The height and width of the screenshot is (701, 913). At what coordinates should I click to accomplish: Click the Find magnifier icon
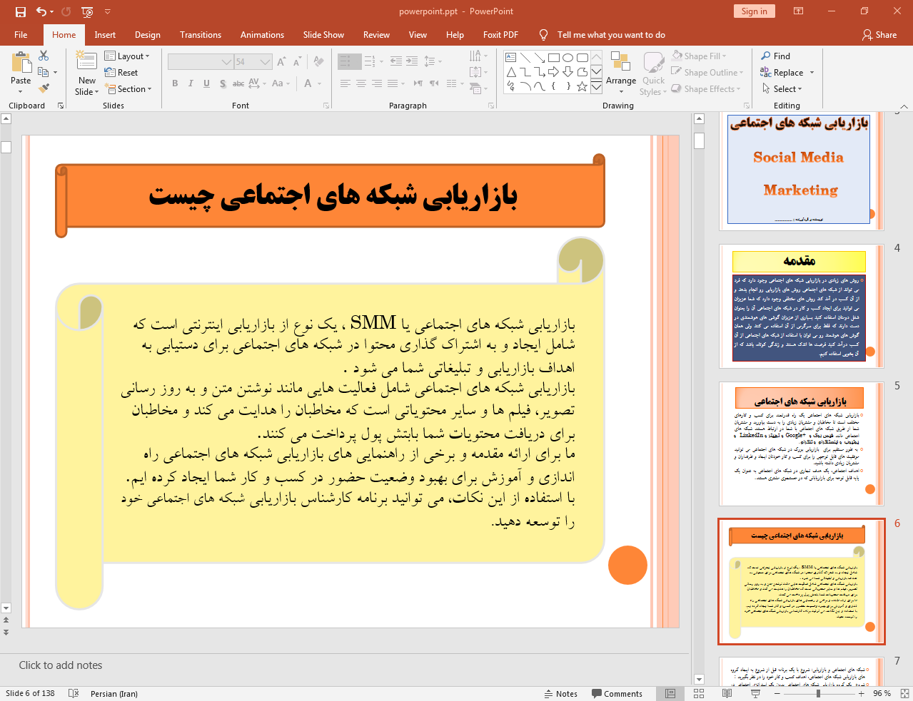tap(766, 56)
